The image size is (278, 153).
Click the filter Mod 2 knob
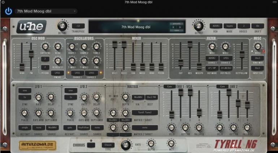[225, 47]
